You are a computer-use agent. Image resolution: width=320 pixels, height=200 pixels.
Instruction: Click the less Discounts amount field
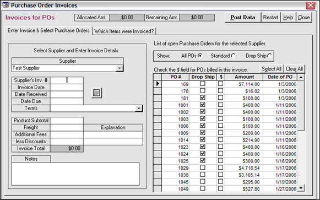(67, 142)
